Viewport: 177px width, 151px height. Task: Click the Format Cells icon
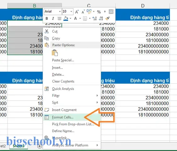46,117
